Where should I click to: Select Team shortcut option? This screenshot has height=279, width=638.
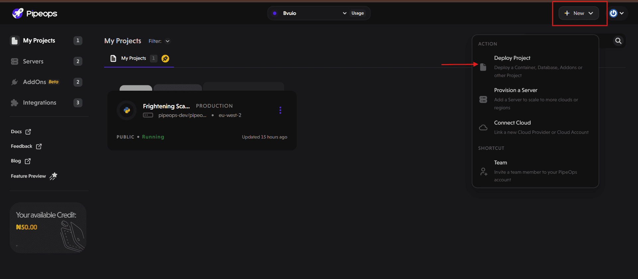point(535,171)
